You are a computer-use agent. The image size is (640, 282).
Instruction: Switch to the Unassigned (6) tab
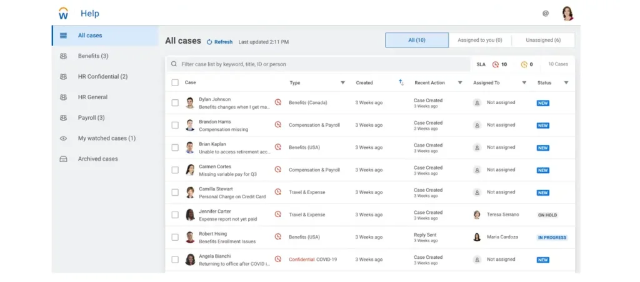pos(542,41)
